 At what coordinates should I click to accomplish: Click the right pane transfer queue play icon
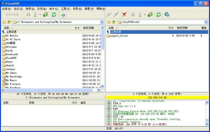tap(140, 15)
